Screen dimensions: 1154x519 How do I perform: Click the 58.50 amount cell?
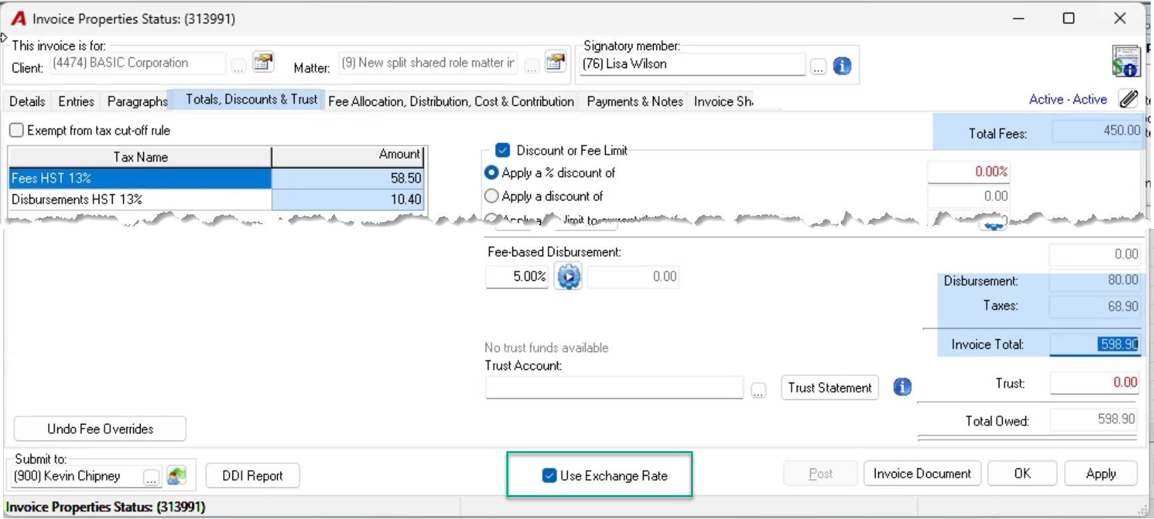click(348, 178)
